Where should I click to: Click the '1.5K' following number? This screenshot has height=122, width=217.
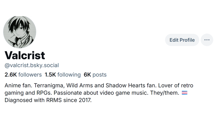[x=50, y=74]
